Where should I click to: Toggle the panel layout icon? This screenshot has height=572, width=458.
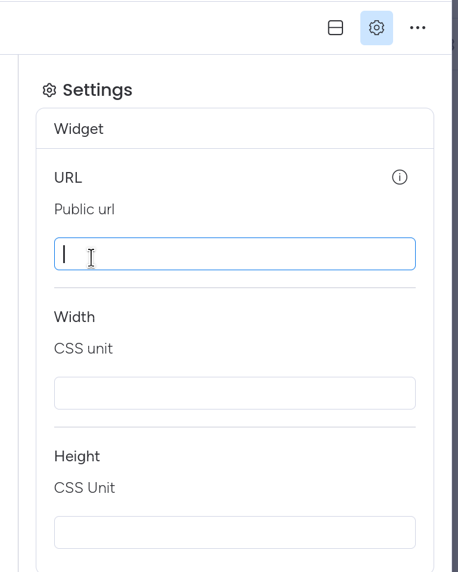tap(335, 28)
